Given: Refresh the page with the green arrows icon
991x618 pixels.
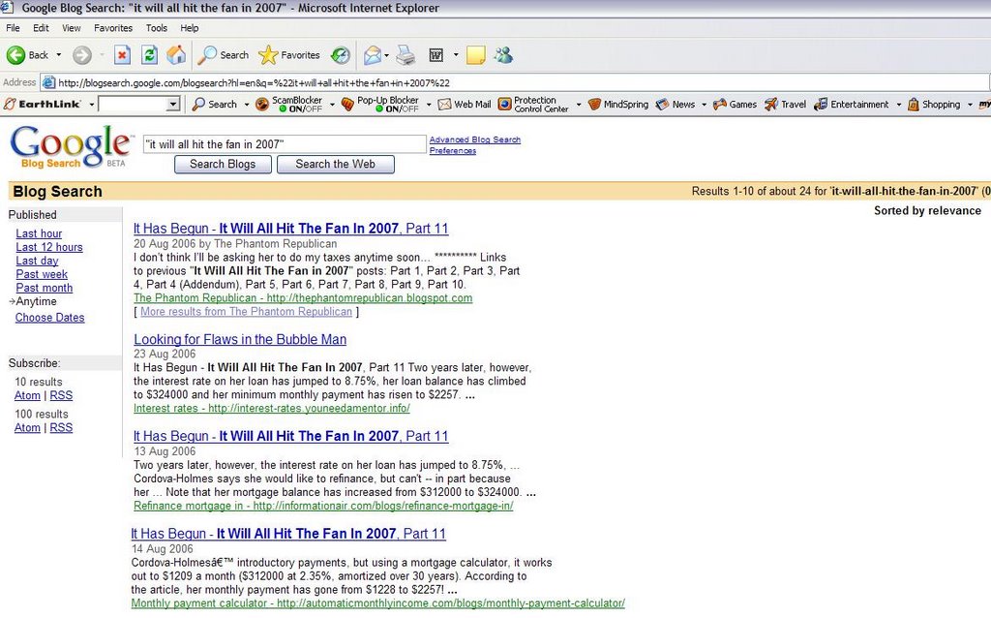Looking at the screenshot, I should (149, 55).
